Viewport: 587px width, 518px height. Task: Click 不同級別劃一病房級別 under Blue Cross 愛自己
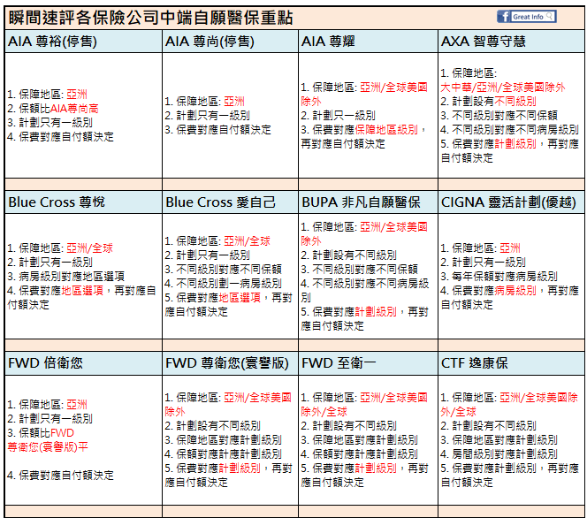229,284
